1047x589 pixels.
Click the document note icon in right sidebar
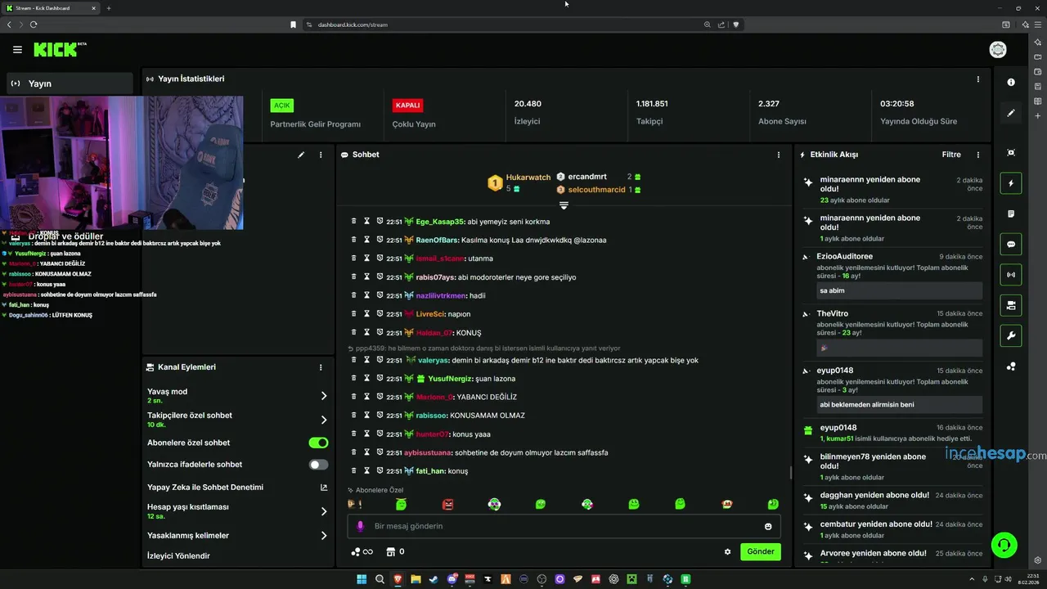tap(1011, 214)
